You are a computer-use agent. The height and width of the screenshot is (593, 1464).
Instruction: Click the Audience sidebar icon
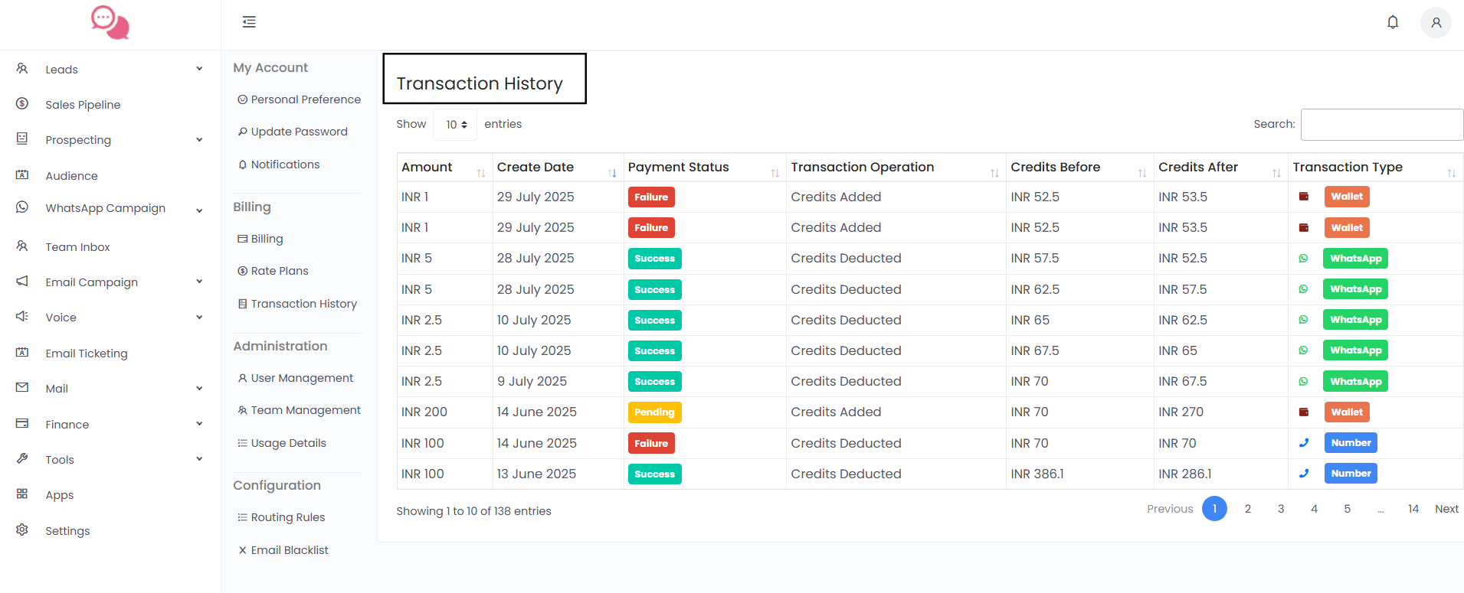[x=22, y=175]
